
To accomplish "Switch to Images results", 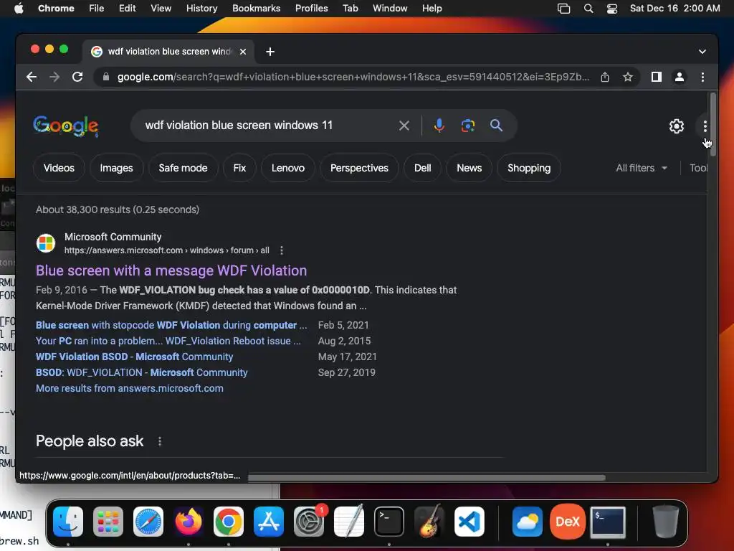I will click(x=117, y=168).
